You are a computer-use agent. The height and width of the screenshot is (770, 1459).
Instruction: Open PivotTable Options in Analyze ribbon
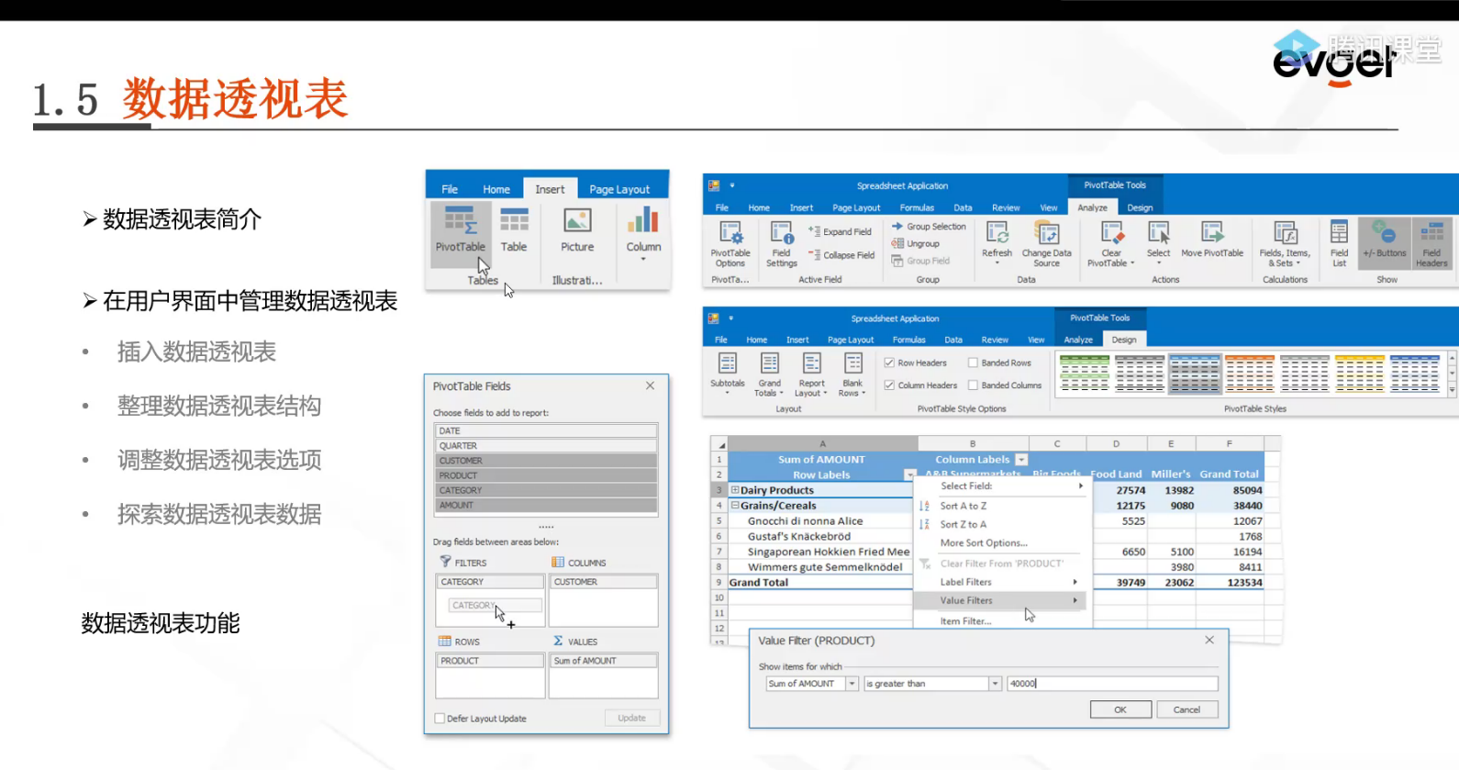point(730,244)
